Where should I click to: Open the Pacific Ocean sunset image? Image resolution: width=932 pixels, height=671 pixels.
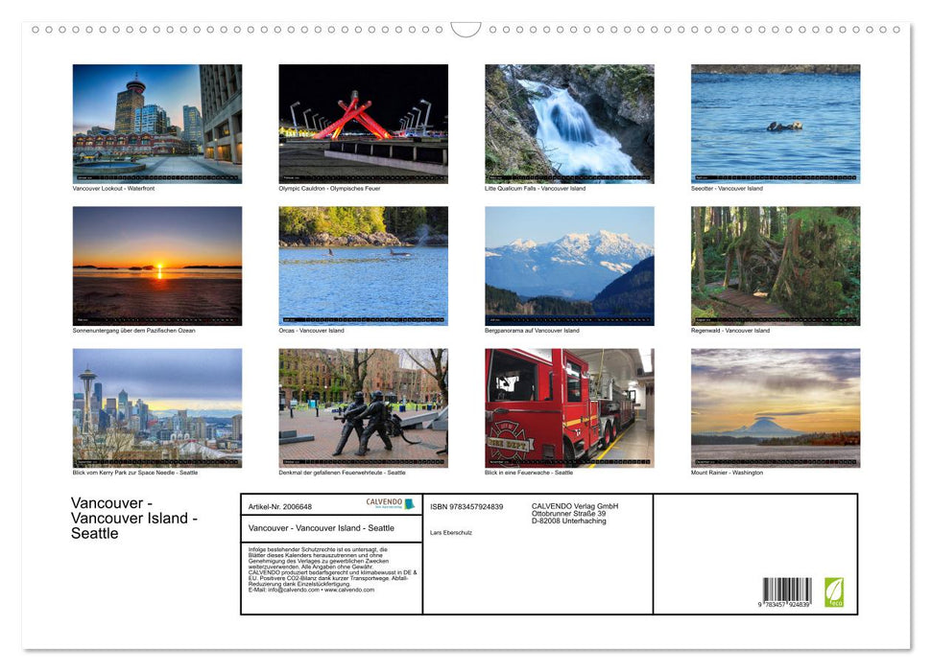pos(156,266)
